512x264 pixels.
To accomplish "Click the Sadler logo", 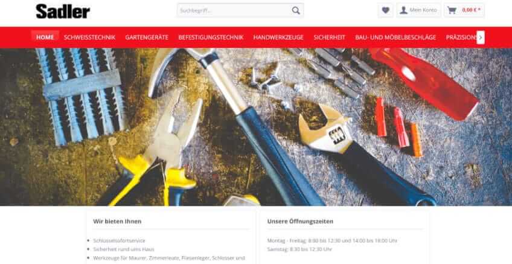I will coord(63,11).
